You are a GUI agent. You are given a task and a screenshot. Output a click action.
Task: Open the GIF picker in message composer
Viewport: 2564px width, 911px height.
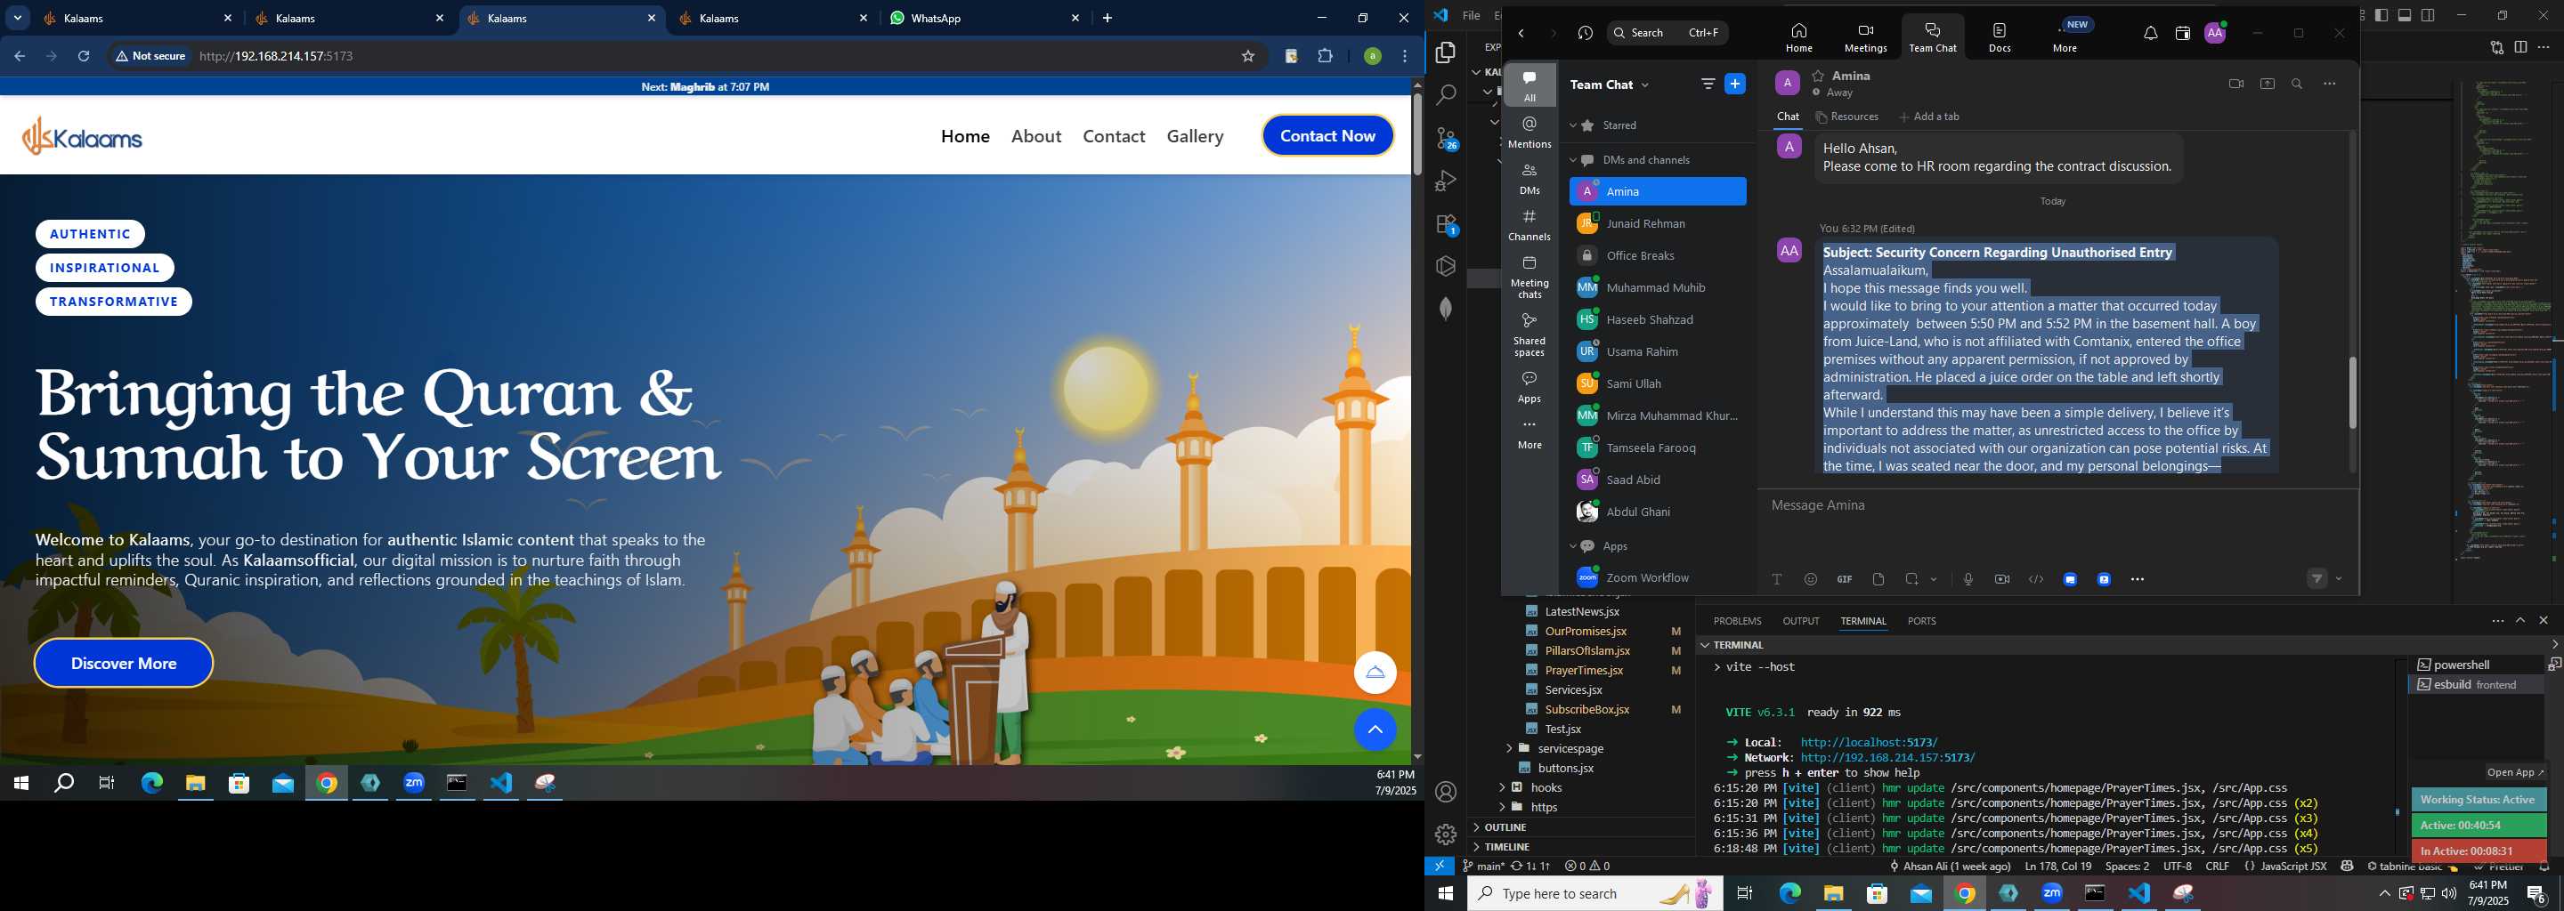point(1845,579)
